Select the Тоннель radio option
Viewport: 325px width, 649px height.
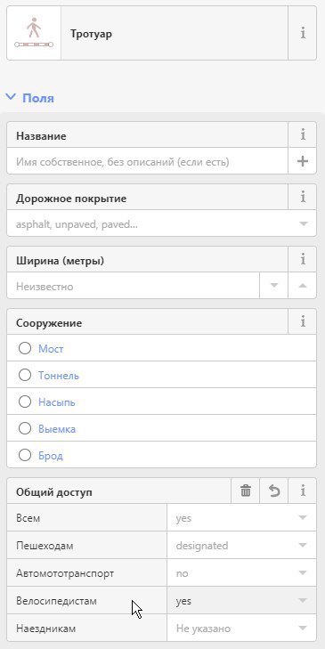25,375
